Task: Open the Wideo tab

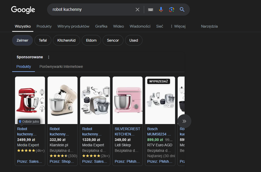Action: [x=118, y=26]
